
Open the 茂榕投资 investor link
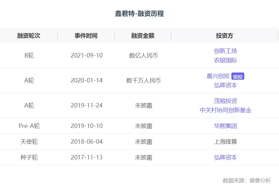pos(225,101)
